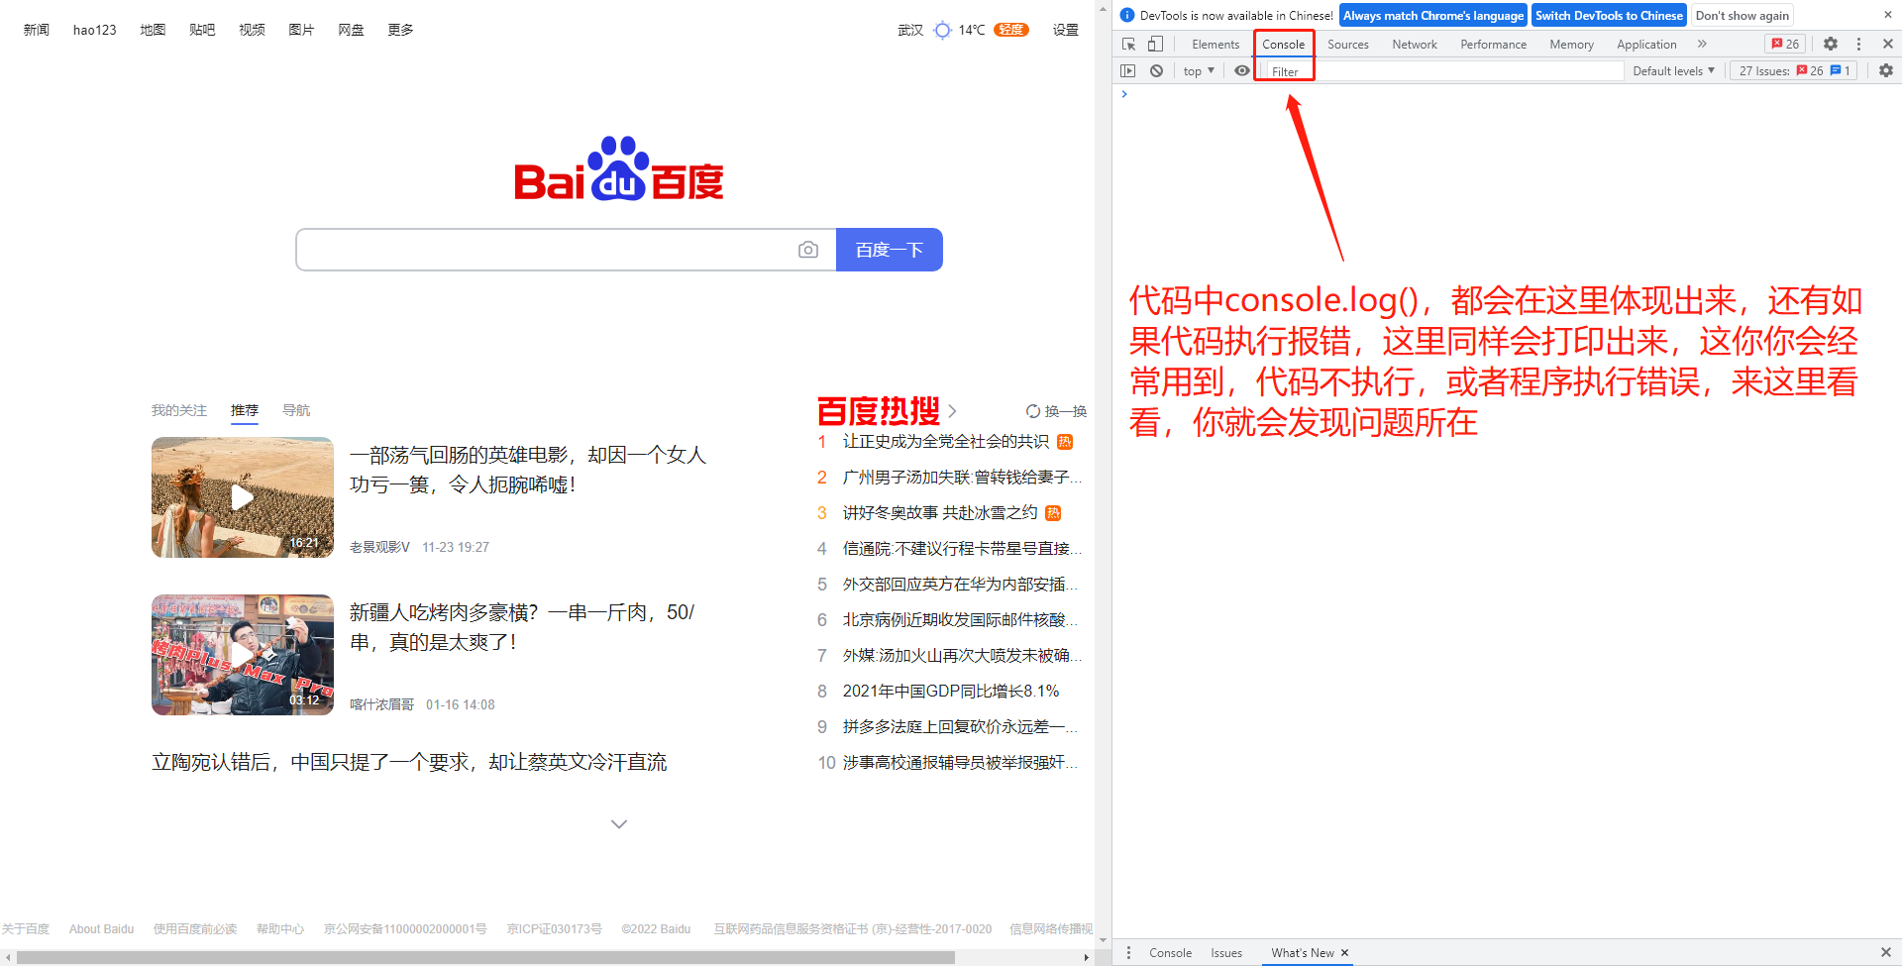Screen dimensions: 1902x966
Task: Close the DevTools panel
Action: pos(1888,44)
